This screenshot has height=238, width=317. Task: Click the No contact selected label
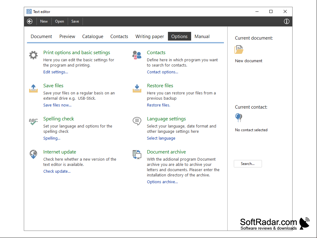[251, 130]
